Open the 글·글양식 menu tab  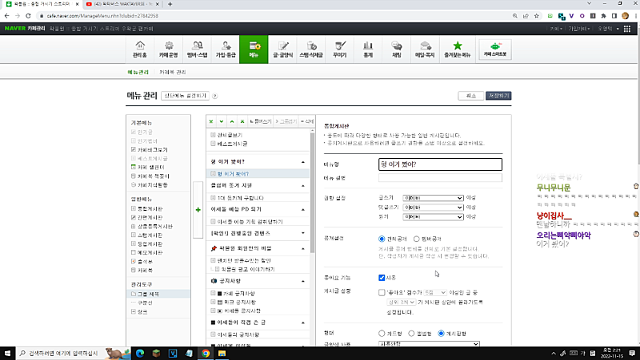(x=284, y=49)
